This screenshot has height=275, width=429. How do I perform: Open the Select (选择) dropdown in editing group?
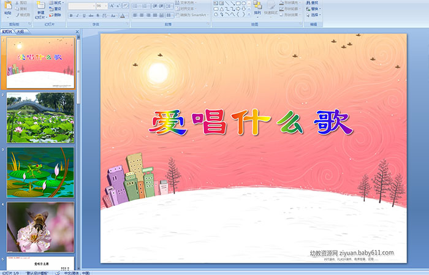click(314, 15)
